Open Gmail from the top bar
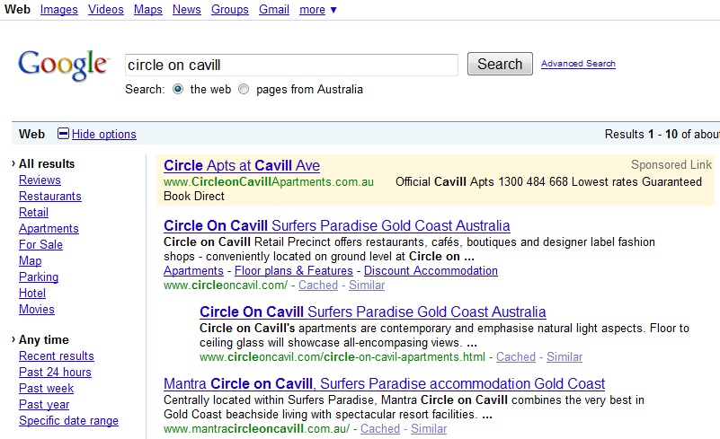The width and height of the screenshot is (720, 439). [273, 10]
